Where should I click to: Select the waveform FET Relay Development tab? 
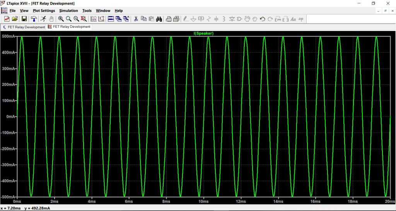pyautogui.click(x=69, y=27)
